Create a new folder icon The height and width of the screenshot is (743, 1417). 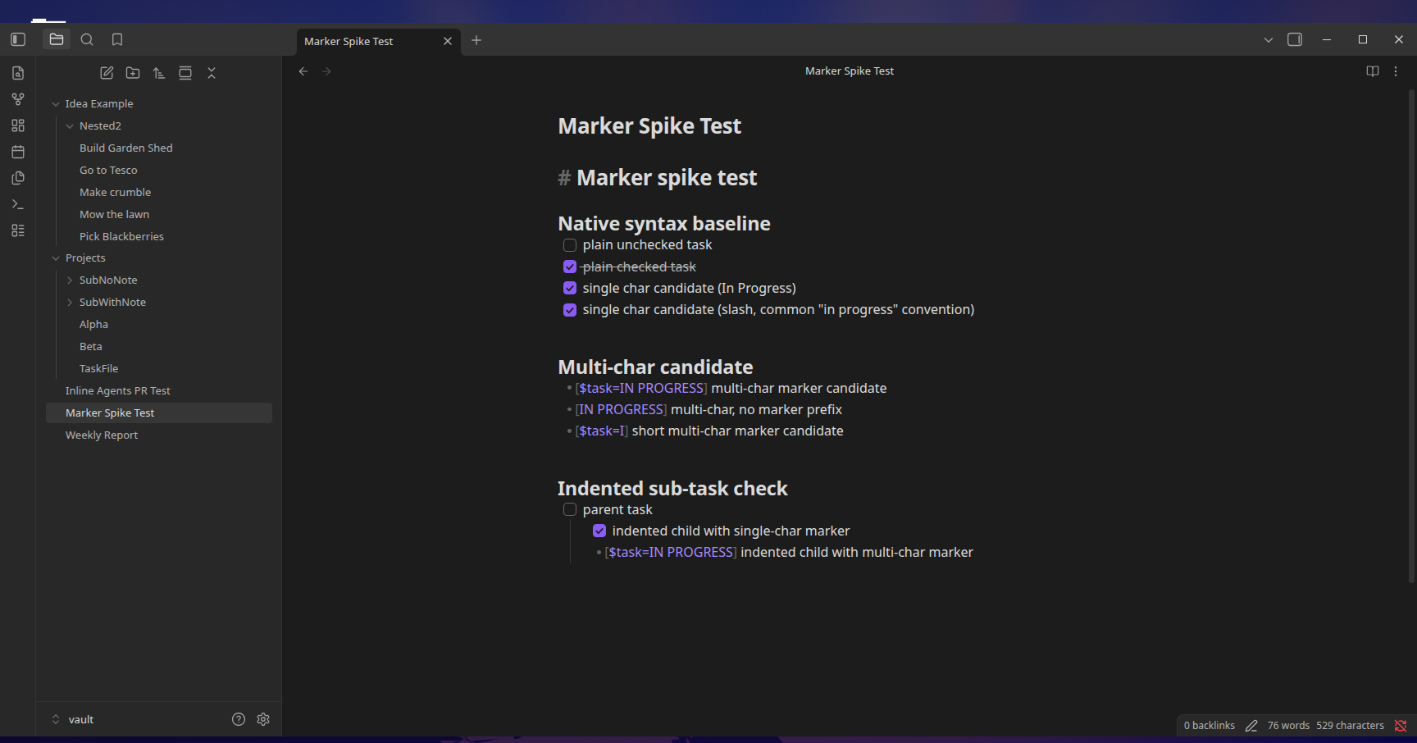(x=133, y=73)
